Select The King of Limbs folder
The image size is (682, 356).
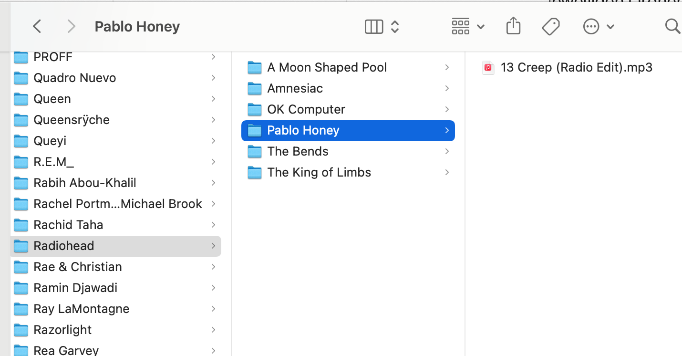click(319, 172)
